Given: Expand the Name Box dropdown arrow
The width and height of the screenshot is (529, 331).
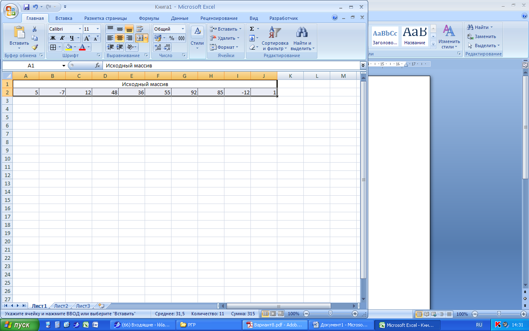Looking at the screenshot, I should [x=64, y=65].
